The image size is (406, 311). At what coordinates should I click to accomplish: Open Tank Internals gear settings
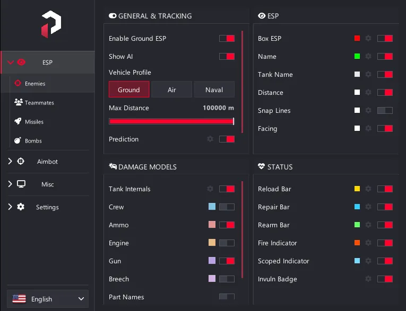pyautogui.click(x=210, y=189)
